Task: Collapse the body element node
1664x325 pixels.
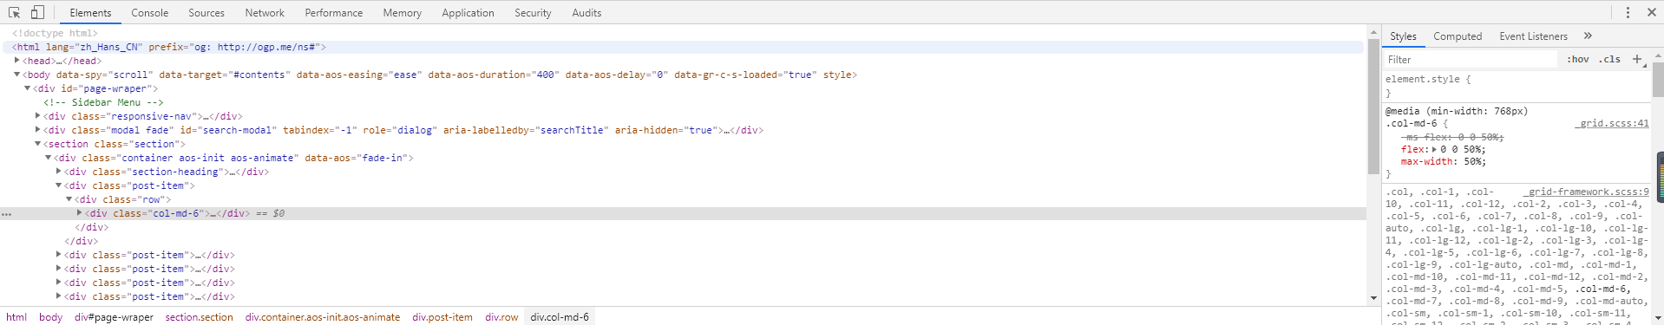Action: tap(16, 75)
